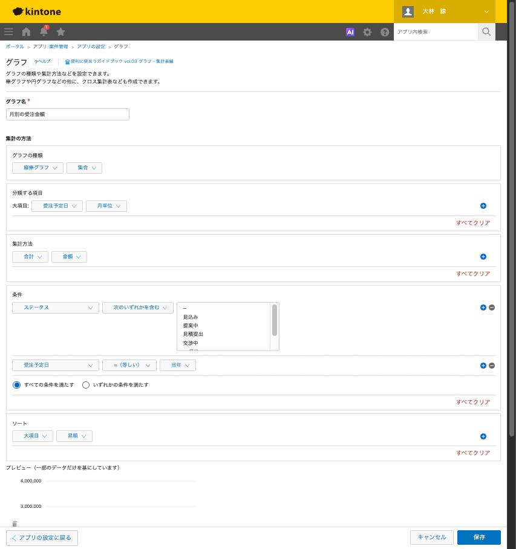Click the アプリの設定 breadcrumb link
Screen dimensions: 516x549
tap(91, 47)
